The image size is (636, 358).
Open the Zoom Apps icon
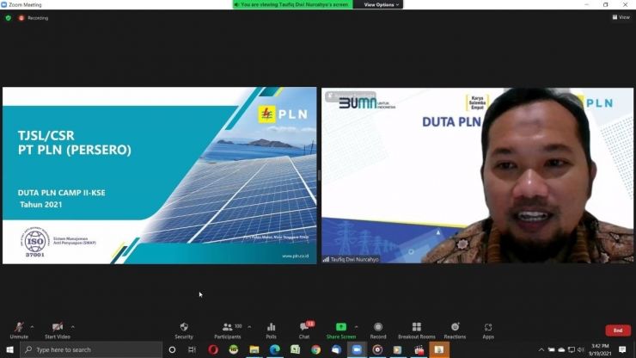488,327
